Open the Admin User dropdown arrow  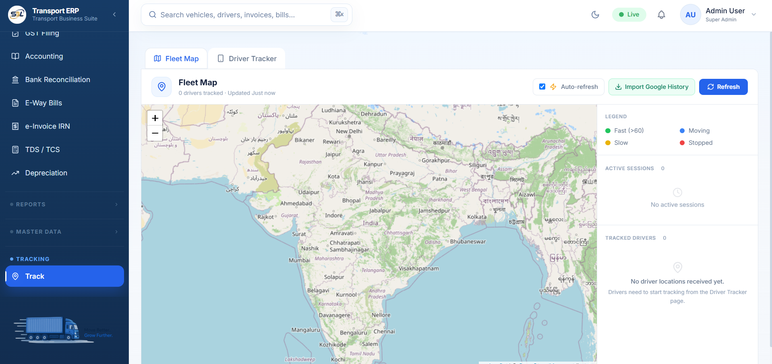tap(754, 14)
